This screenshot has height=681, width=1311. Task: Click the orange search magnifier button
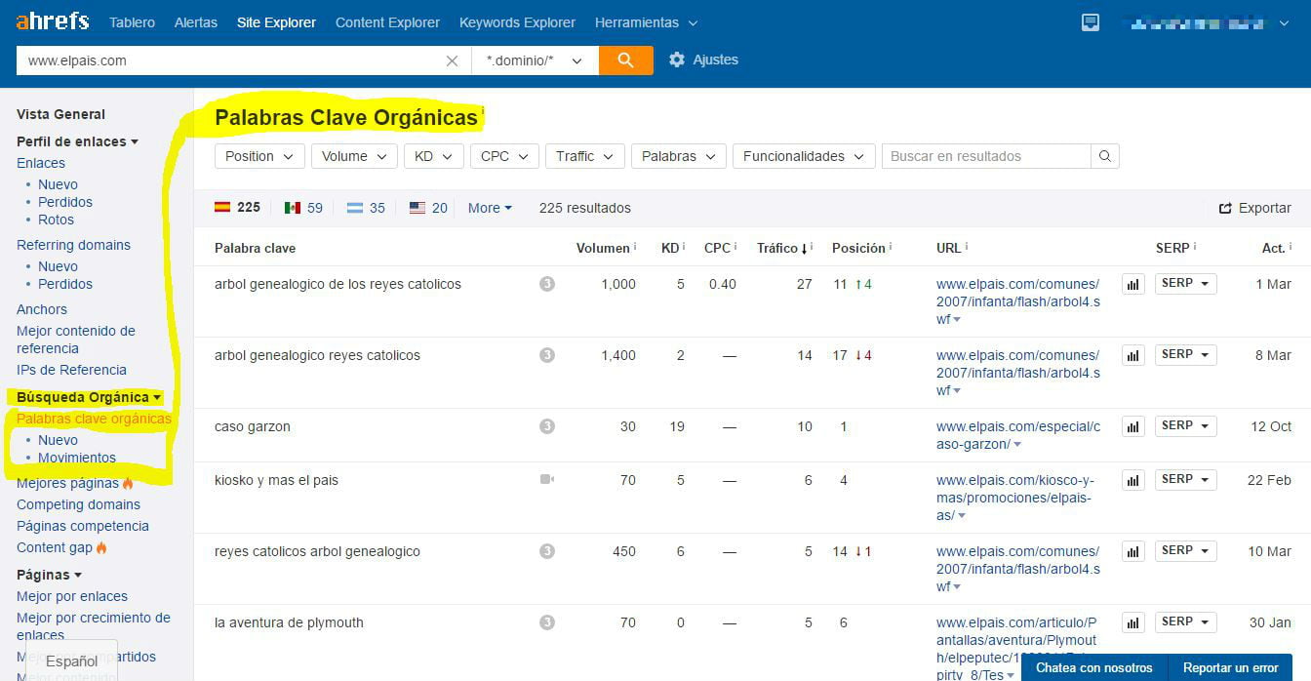(x=626, y=60)
